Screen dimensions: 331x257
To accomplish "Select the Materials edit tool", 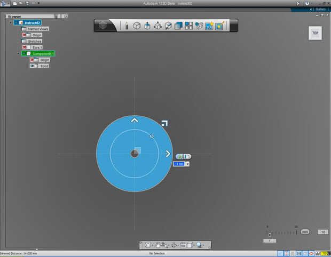I will pos(219,26).
